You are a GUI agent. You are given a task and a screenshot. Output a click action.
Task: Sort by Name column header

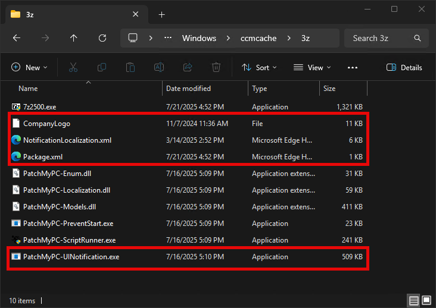pyautogui.click(x=28, y=89)
